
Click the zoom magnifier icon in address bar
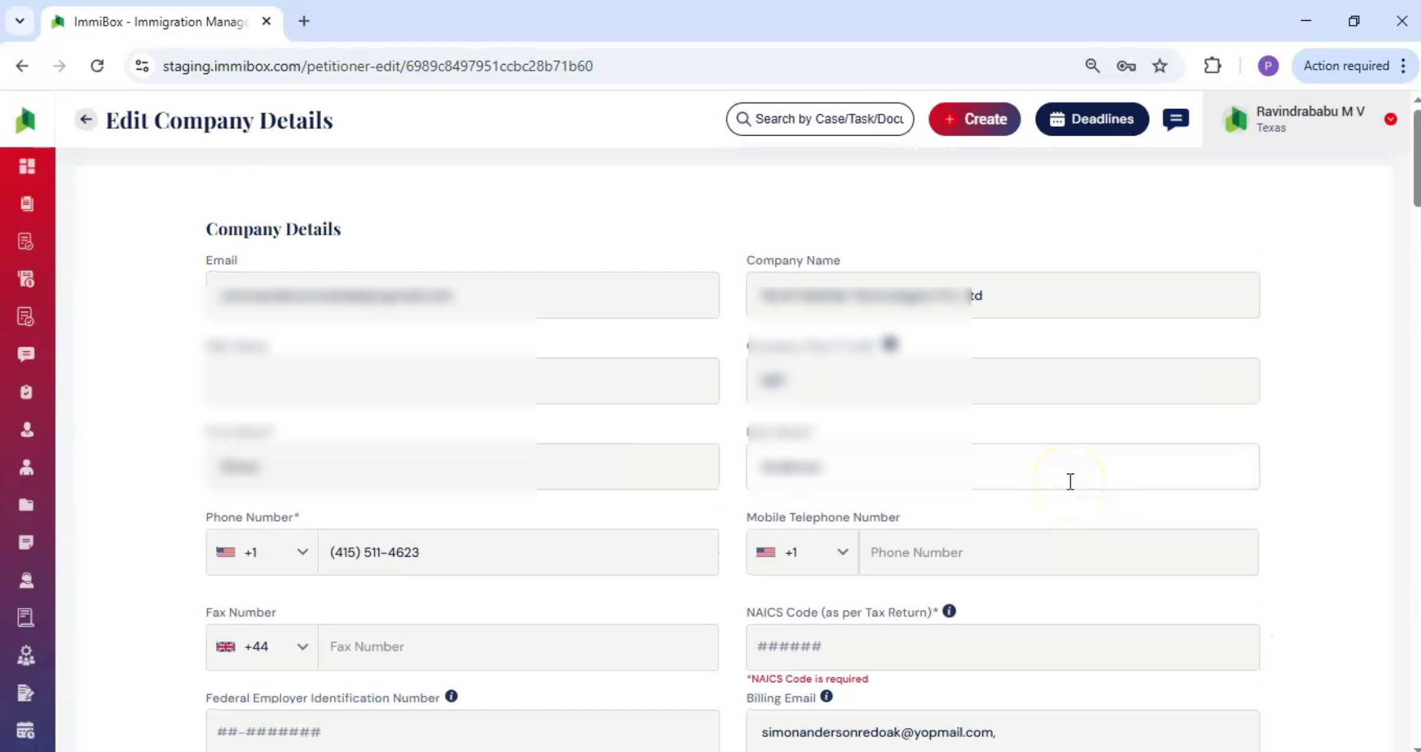(x=1092, y=66)
